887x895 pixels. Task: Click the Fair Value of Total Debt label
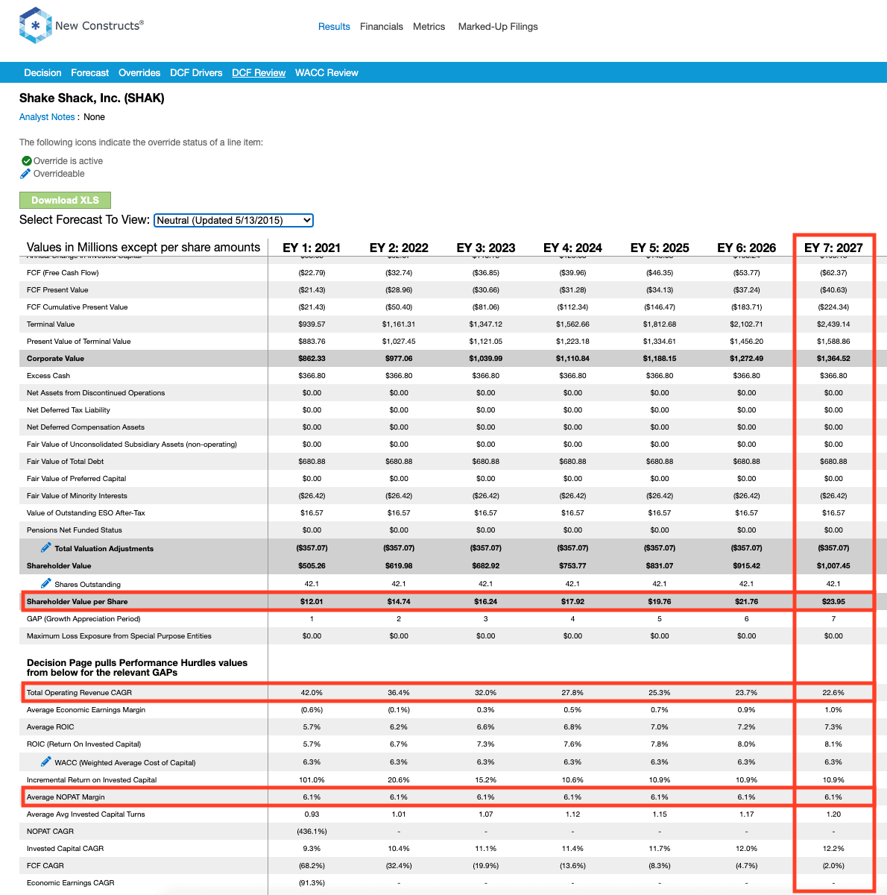[x=65, y=462]
